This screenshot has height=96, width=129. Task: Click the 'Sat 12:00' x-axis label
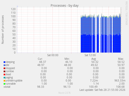coord(90,55)
